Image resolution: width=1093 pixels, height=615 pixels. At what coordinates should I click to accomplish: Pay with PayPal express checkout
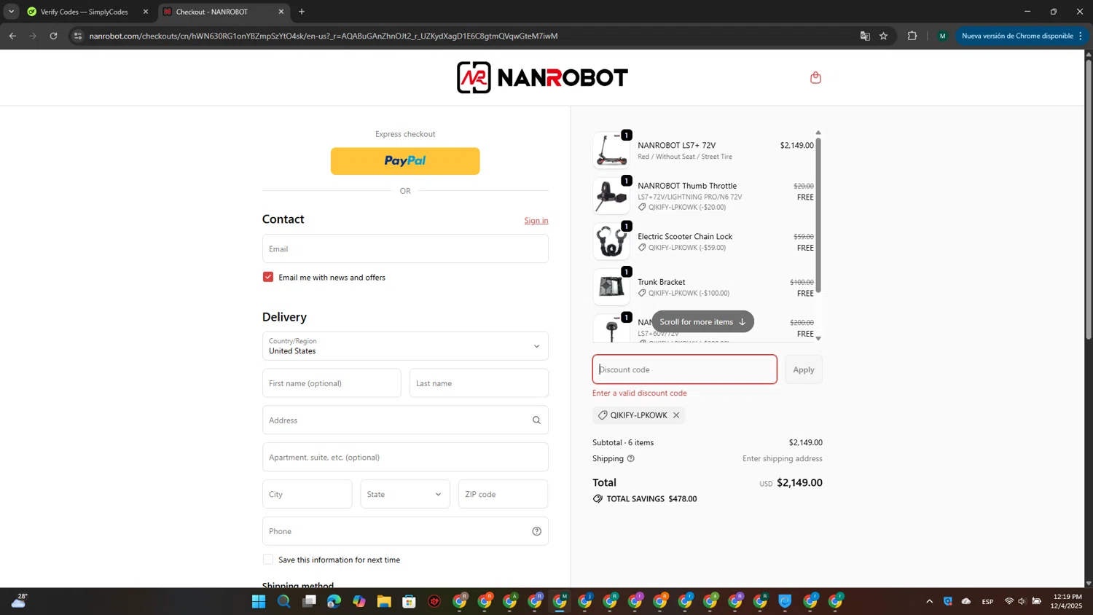pos(405,161)
